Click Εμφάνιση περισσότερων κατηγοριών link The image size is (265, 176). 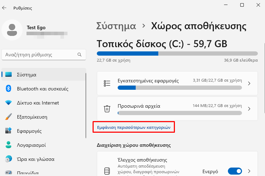tap(134, 127)
